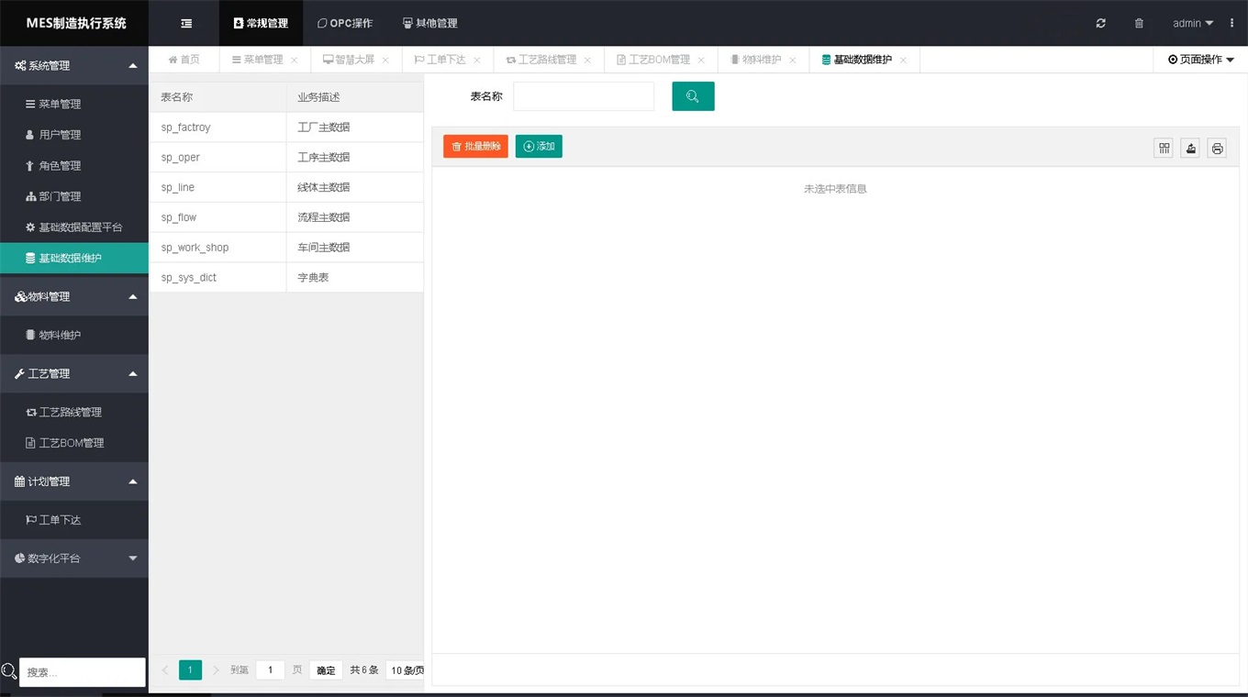Focus the 表名称 search input
1248x697 pixels.
584,96
